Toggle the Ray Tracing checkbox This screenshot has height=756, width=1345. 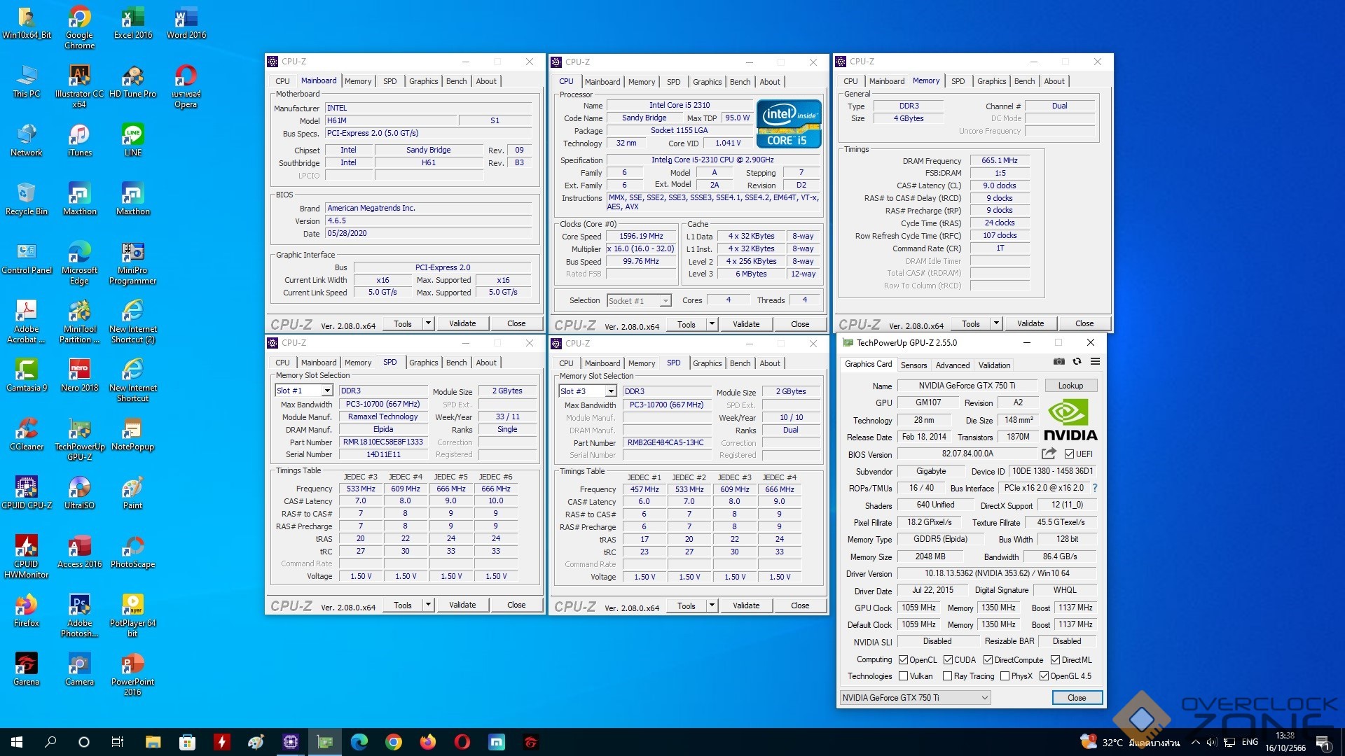947,676
